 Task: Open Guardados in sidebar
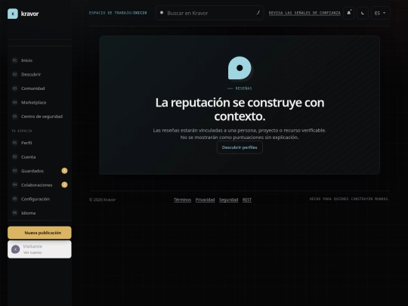point(39,171)
